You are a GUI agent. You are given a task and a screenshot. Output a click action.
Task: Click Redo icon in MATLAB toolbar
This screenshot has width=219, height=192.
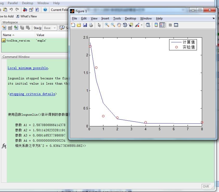[x=17, y=10]
